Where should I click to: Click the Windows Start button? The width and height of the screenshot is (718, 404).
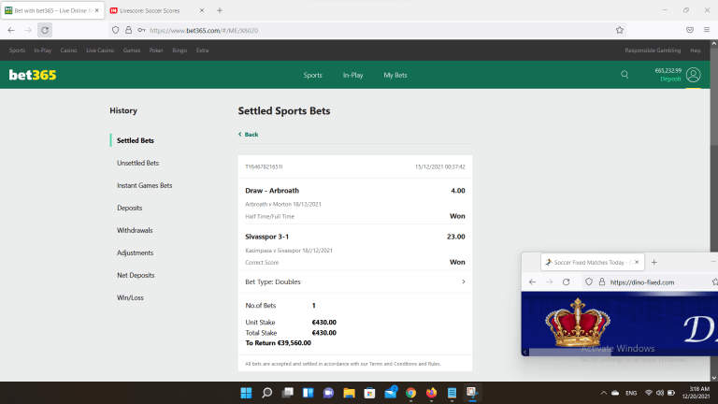pyautogui.click(x=246, y=393)
